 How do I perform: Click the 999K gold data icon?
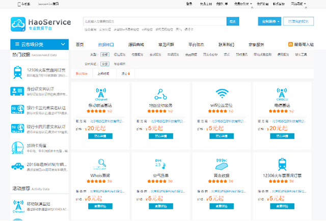point(222,163)
